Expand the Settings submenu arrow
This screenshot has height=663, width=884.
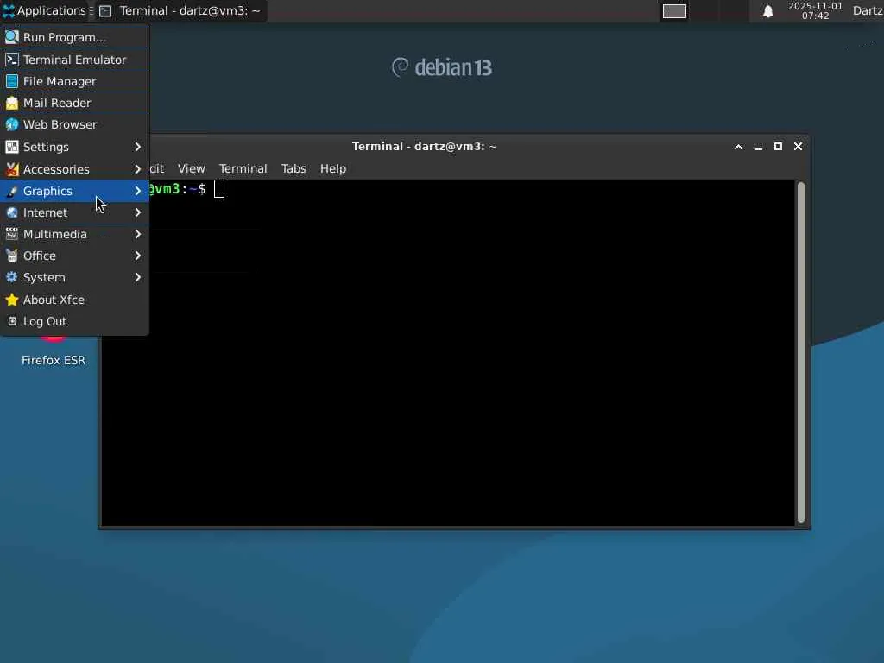tap(137, 147)
